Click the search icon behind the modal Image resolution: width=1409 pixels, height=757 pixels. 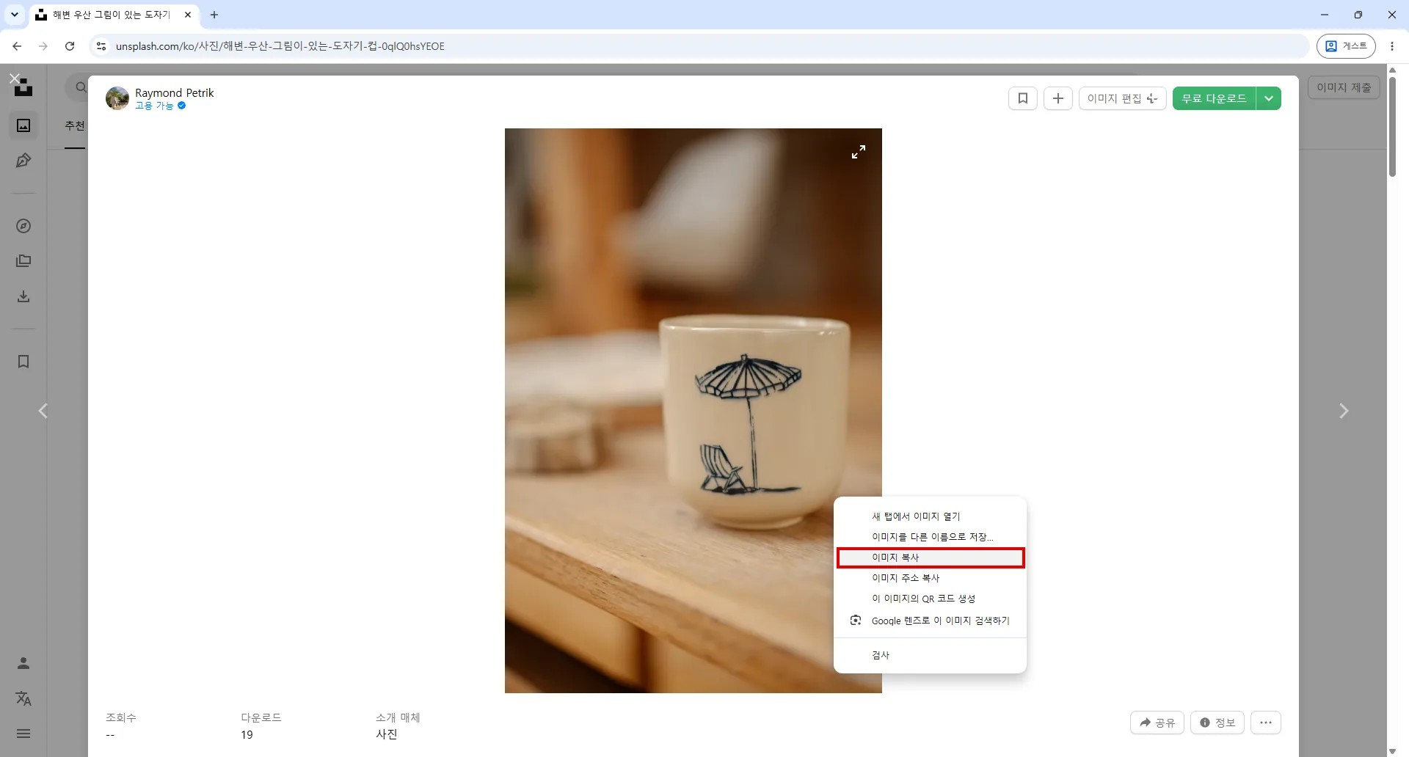[x=81, y=88]
